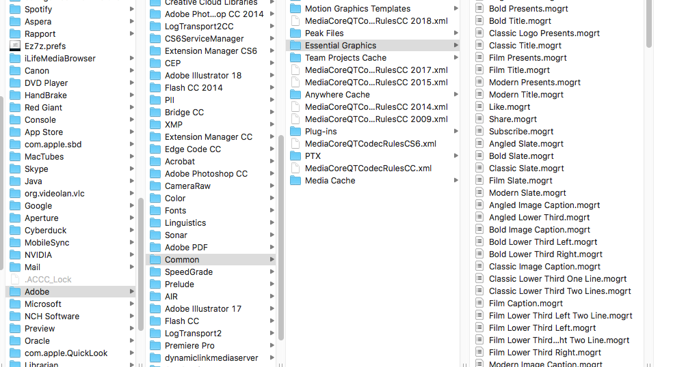Select the com.apple.QuickLook folder
The image size is (673, 367).
[x=71, y=353]
